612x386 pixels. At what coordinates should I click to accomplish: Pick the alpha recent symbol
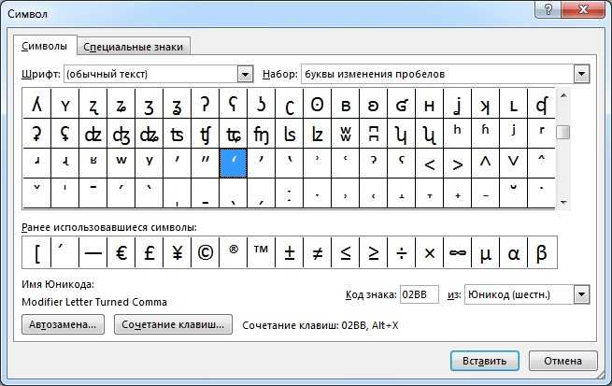(513, 252)
